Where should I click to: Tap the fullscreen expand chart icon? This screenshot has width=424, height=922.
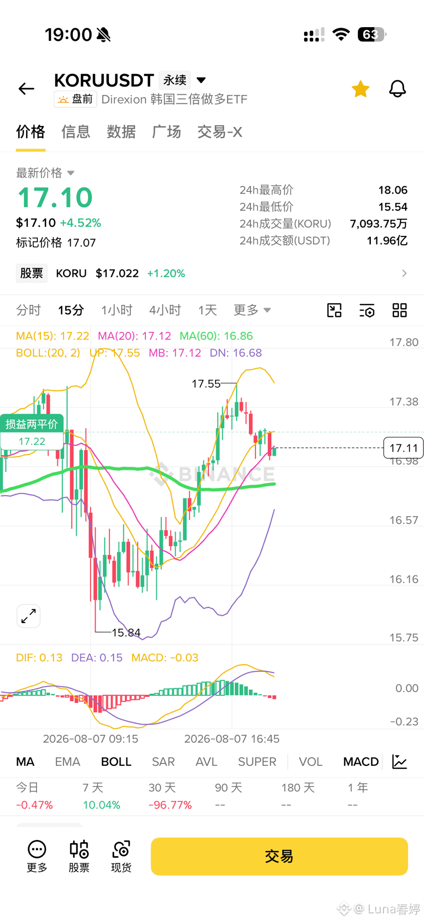[x=29, y=616]
